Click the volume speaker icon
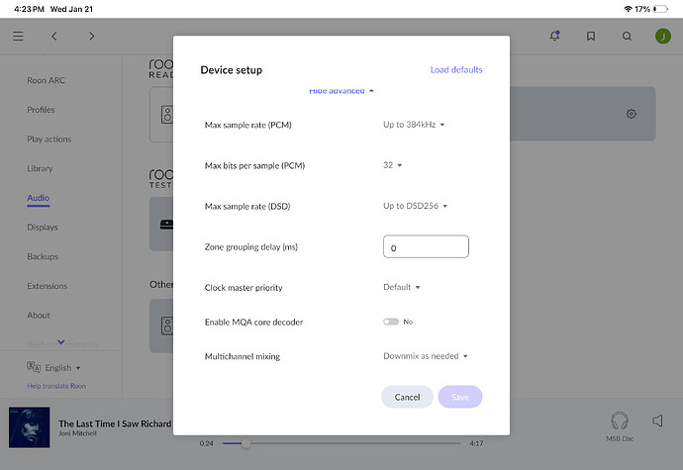 click(x=657, y=421)
